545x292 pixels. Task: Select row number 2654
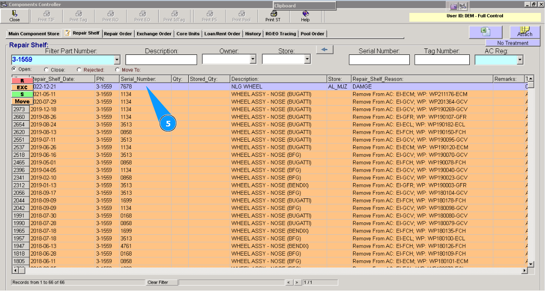[270, 125]
